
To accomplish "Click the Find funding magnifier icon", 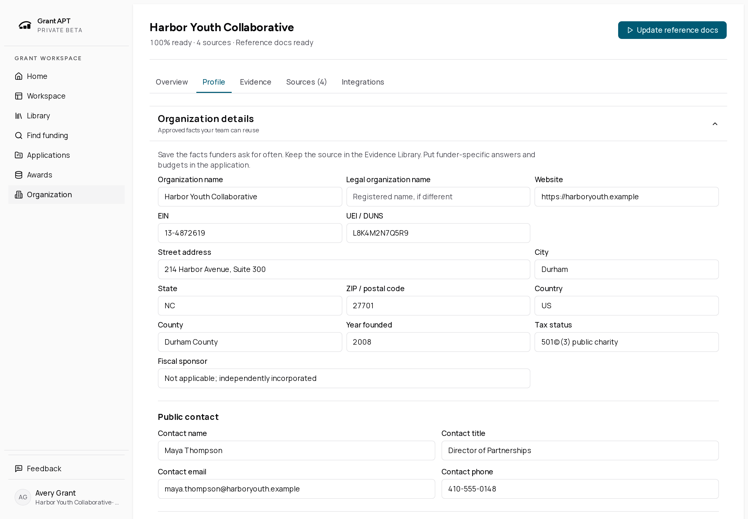I will click(x=19, y=135).
